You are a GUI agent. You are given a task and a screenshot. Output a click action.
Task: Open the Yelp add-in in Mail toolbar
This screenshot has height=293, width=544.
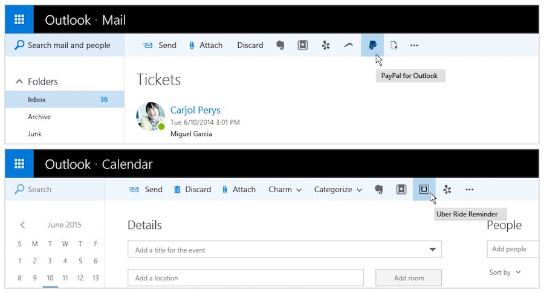[325, 45]
